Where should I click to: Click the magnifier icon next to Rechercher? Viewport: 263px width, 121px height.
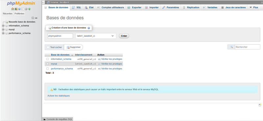pyautogui.click(x=231, y=47)
